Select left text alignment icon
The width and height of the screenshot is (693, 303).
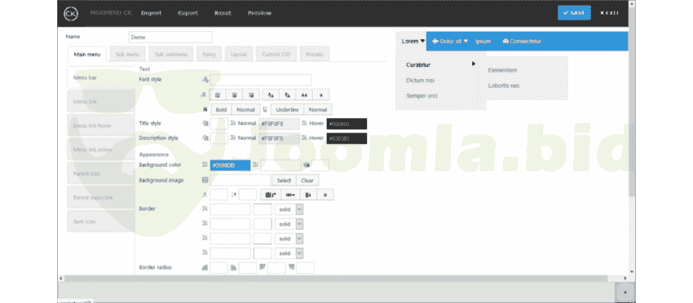[218, 95]
